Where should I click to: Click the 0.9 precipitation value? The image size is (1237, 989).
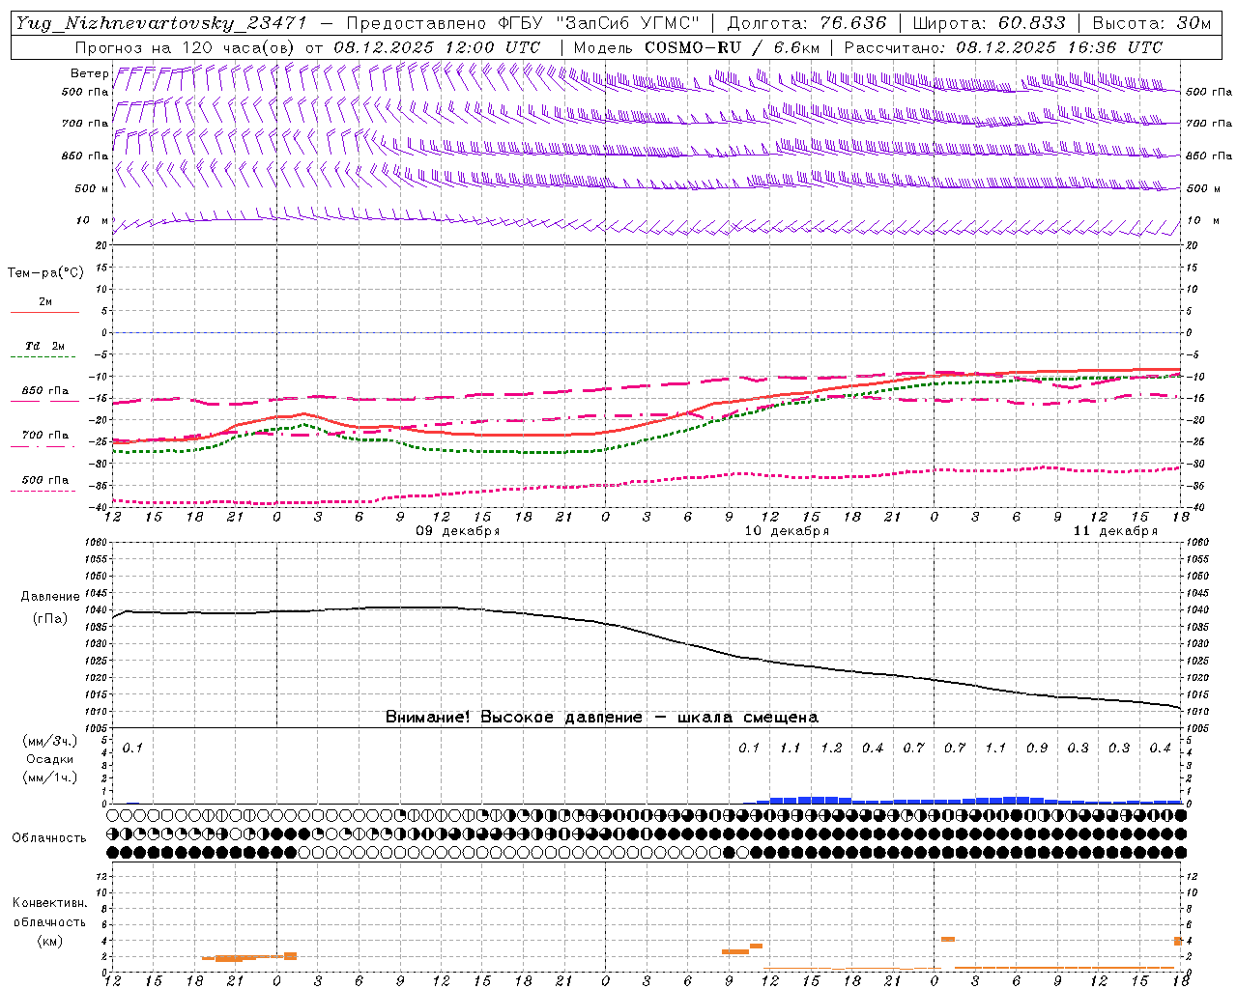click(1037, 748)
